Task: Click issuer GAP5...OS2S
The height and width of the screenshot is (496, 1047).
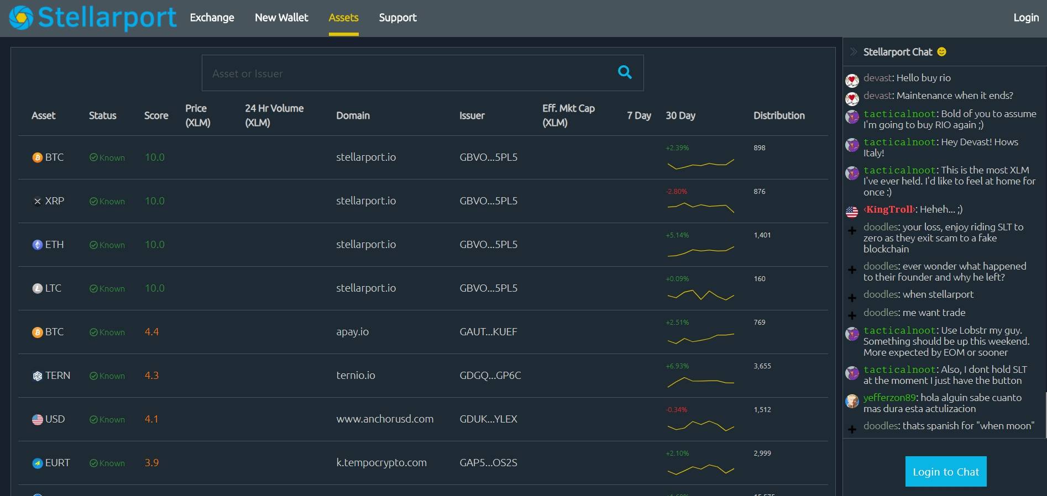Action: 488,463
